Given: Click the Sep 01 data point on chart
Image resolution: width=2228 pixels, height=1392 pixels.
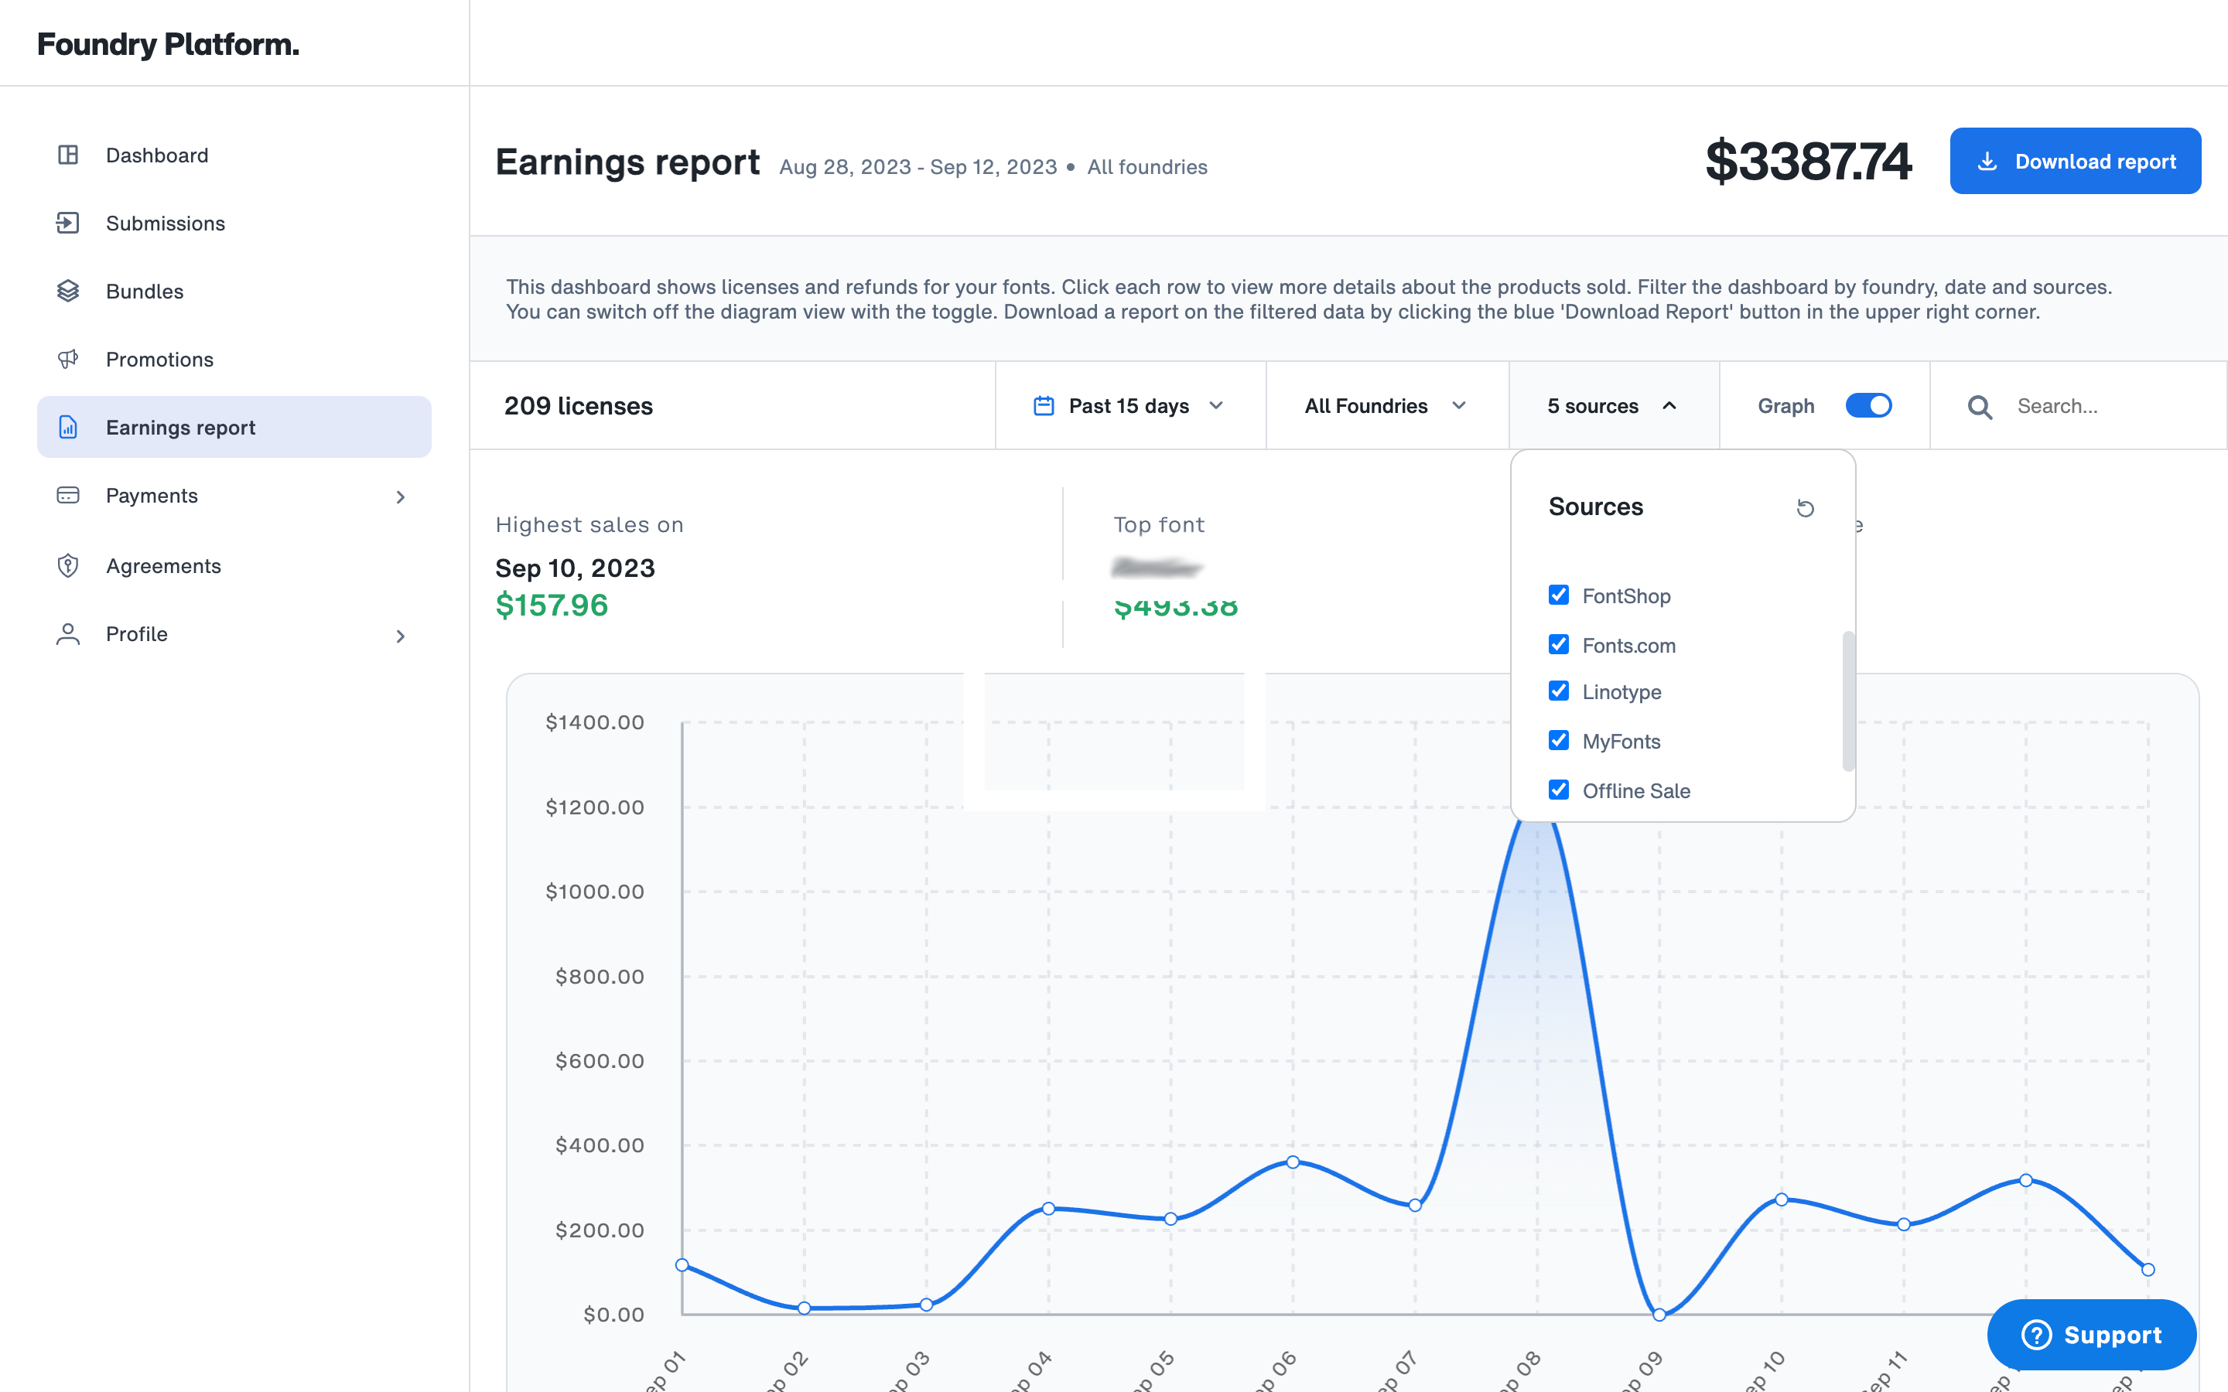Looking at the screenshot, I should point(682,1265).
